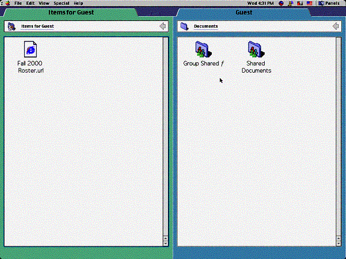The width and height of the screenshot is (346, 259).
Task: Click the Documents title link
Action: point(206,26)
